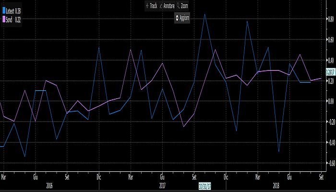Screen dimensions: 336x192
Task: Click the 0.80 label on the y-axis
Action: coord(330,19)
